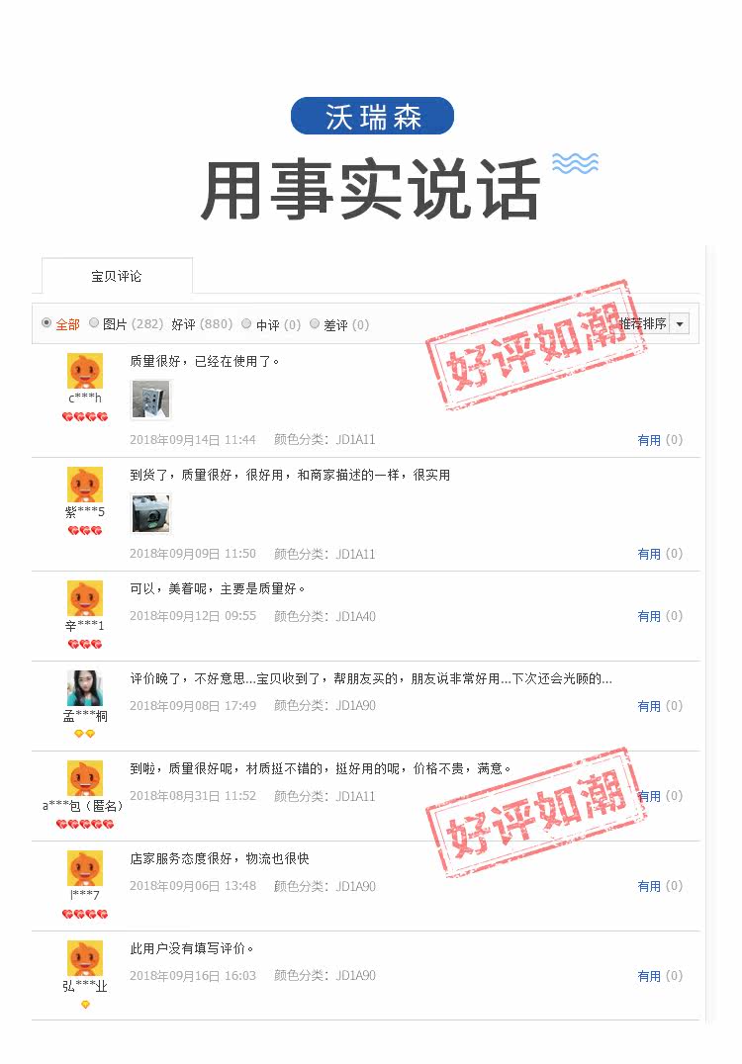This screenshot has height=1064, width=742.
Task: Click avatar icon of reviewer 紫***5
Action: [x=85, y=485]
